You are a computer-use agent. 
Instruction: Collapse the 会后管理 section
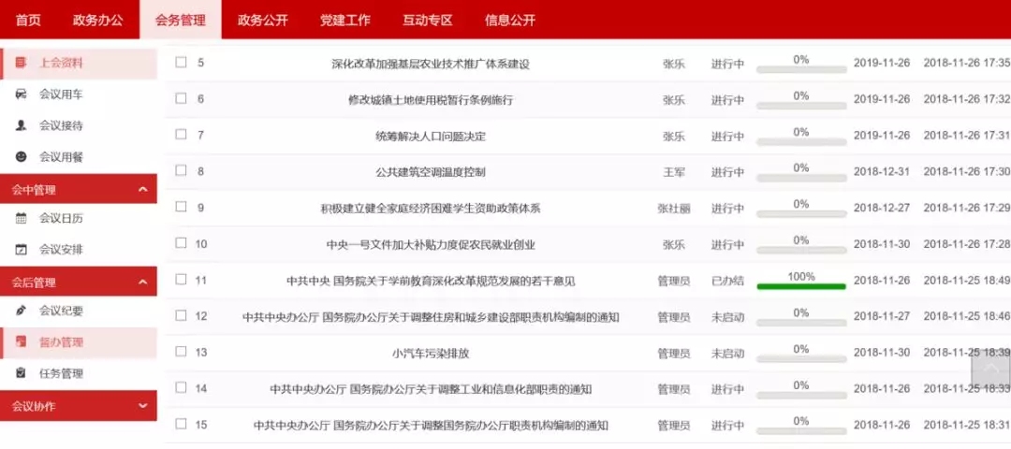[x=142, y=282]
